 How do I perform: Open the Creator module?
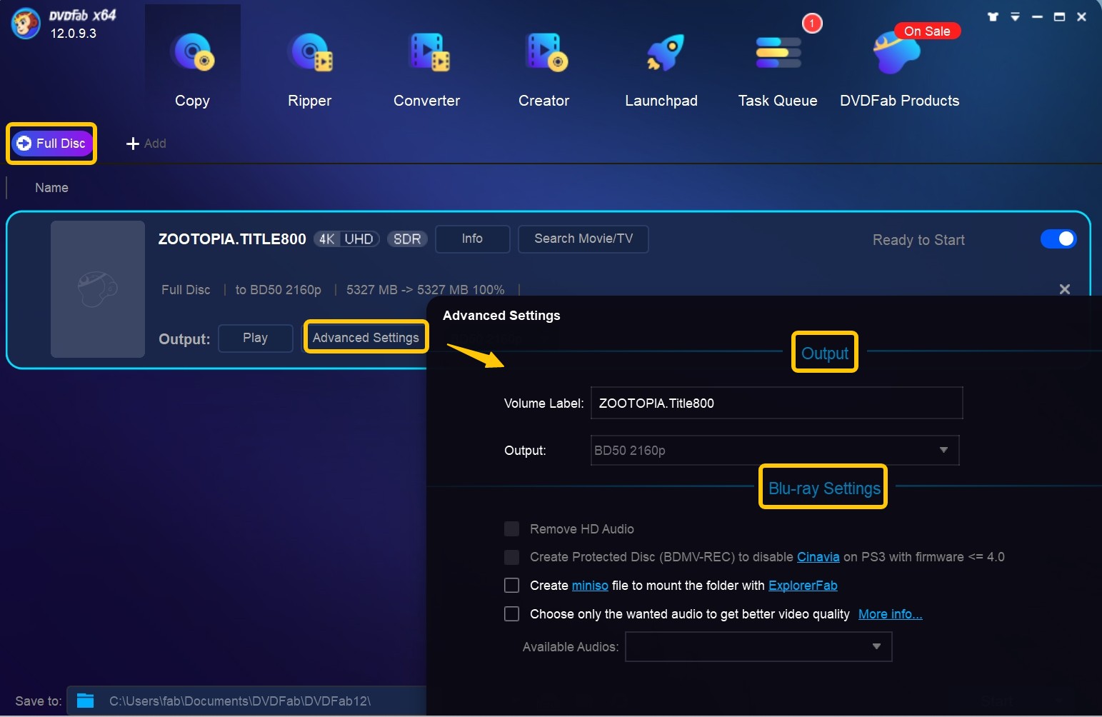coord(544,70)
